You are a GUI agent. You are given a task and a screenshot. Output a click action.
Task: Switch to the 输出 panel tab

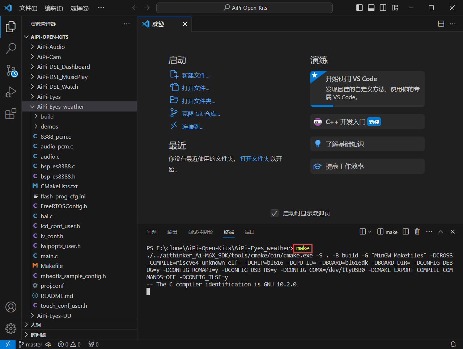tap(172, 232)
